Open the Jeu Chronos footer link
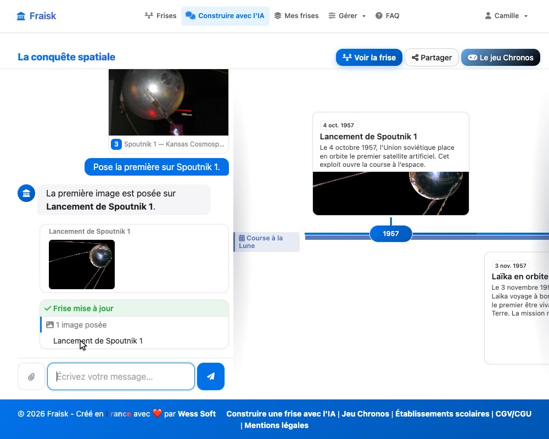This screenshot has height=439, width=549. (365, 414)
